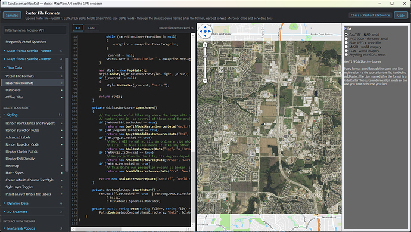This screenshot has width=411, height=232.
Task: Open Render Points, Lines and Polygons sample
Action: (x=33, y=123)
